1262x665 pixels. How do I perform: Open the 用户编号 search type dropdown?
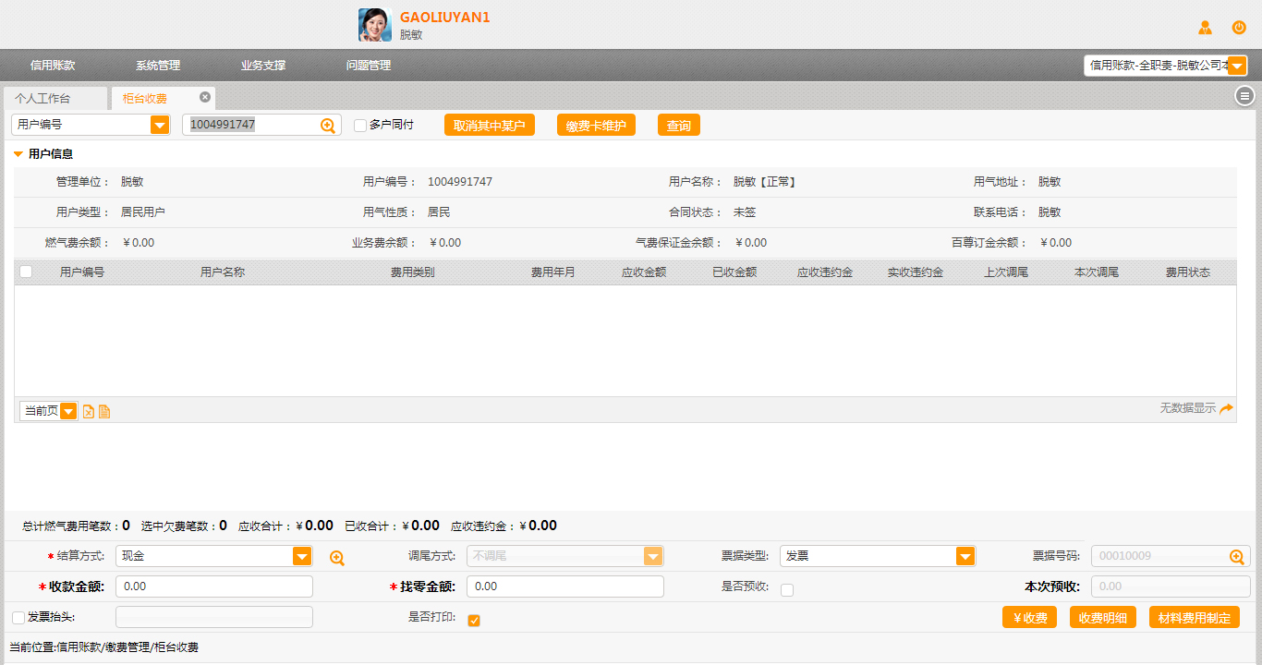160,125
